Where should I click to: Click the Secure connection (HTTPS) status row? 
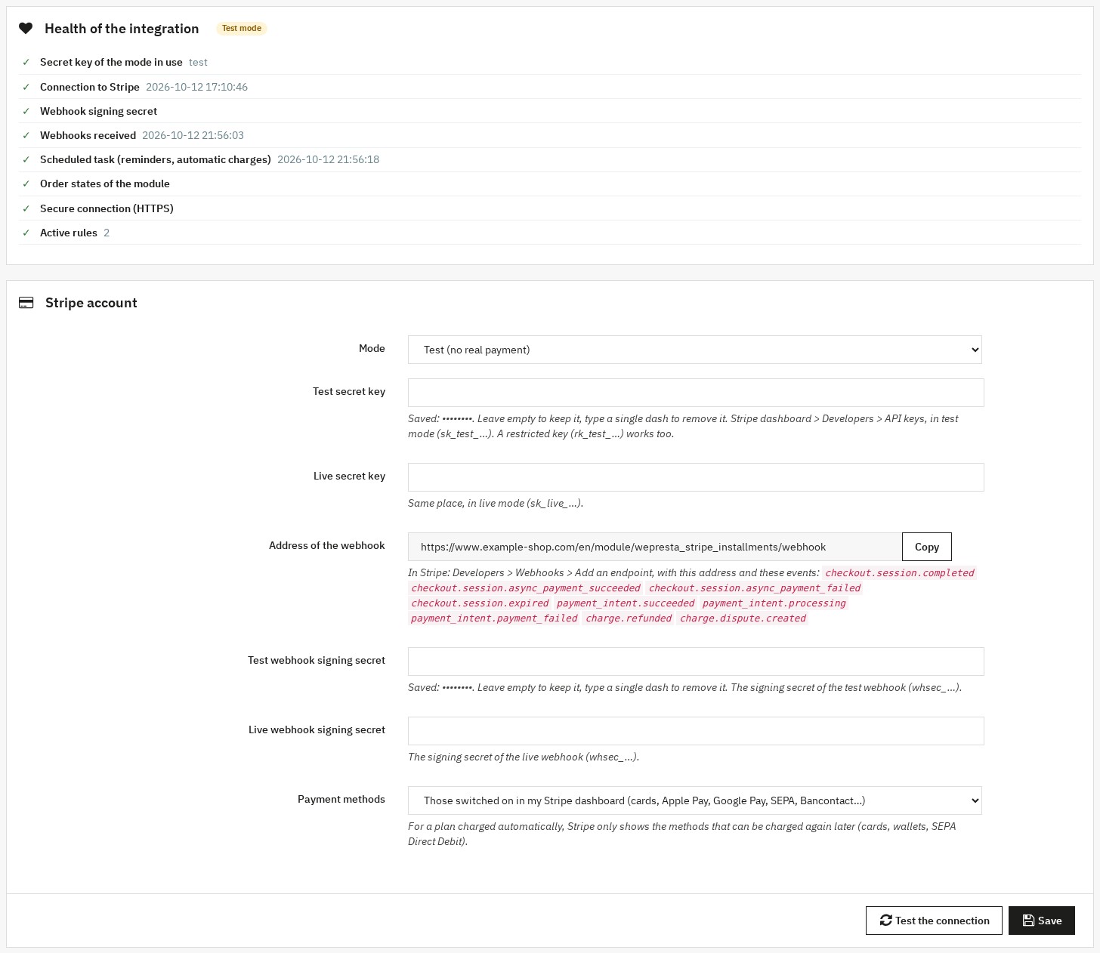pos(550,208)
